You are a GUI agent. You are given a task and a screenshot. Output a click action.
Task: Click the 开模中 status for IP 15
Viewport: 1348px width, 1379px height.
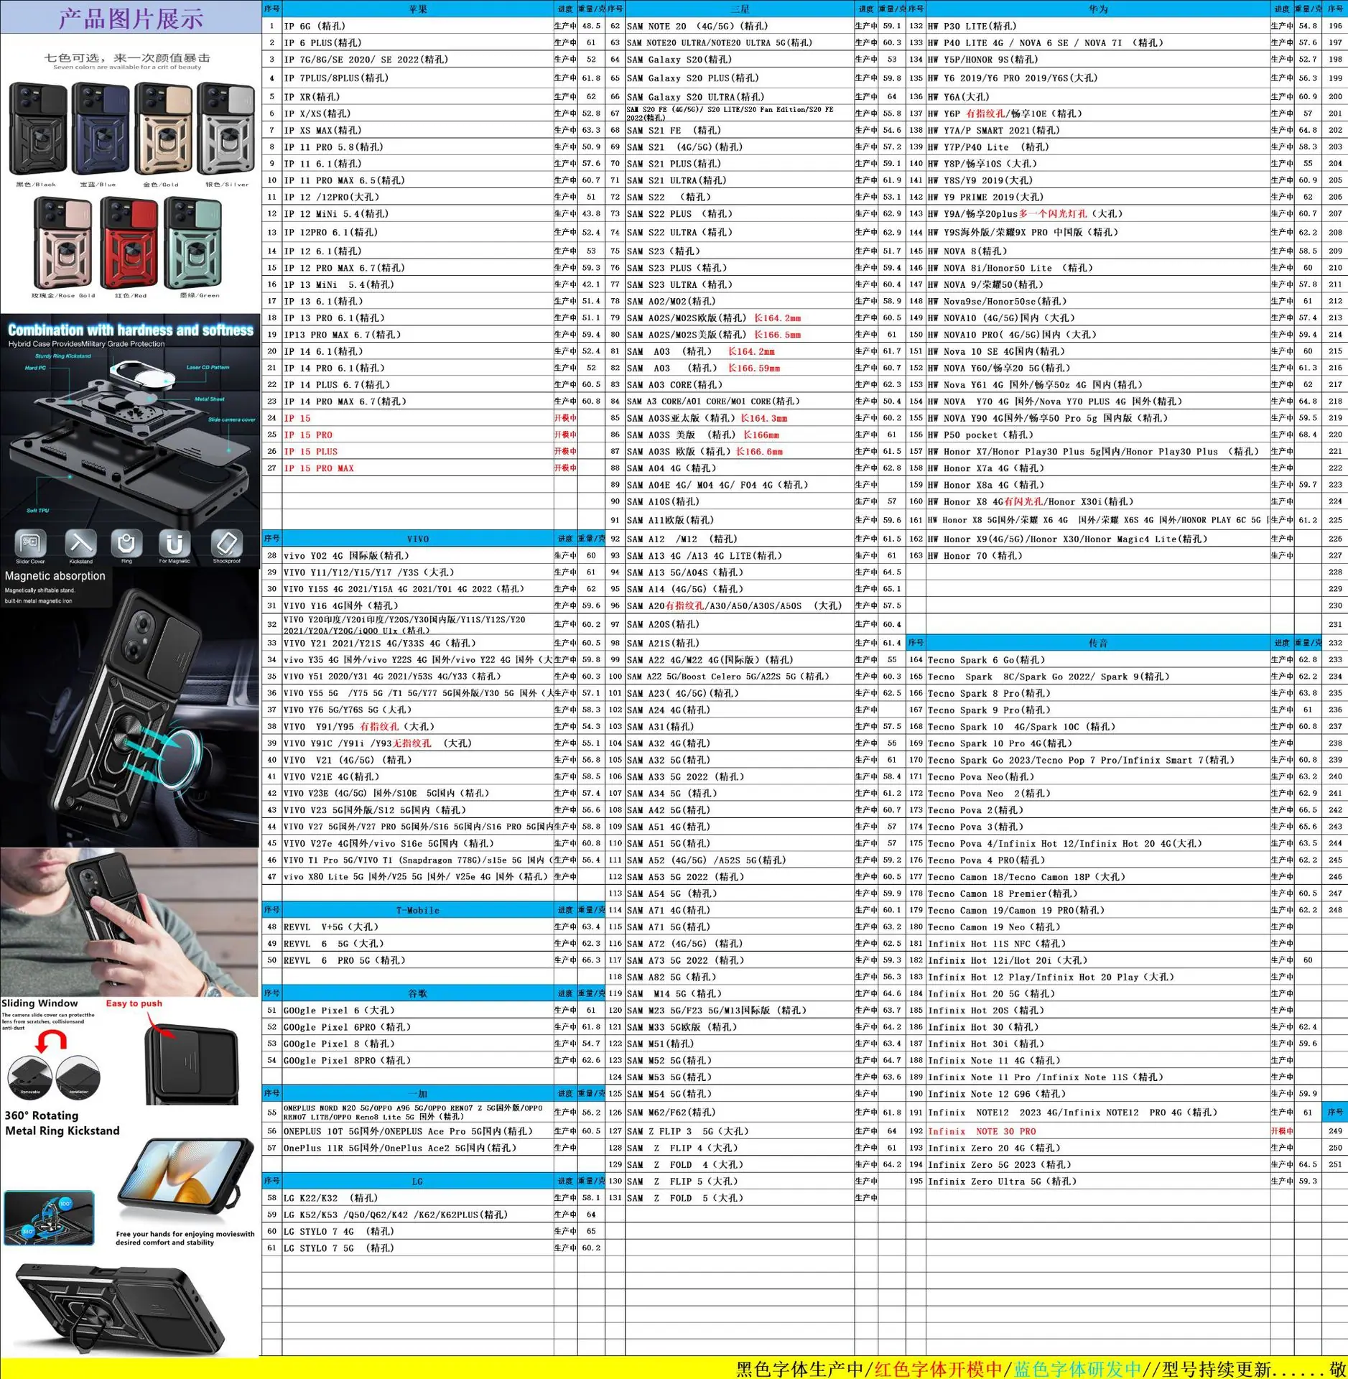point(565,418)
